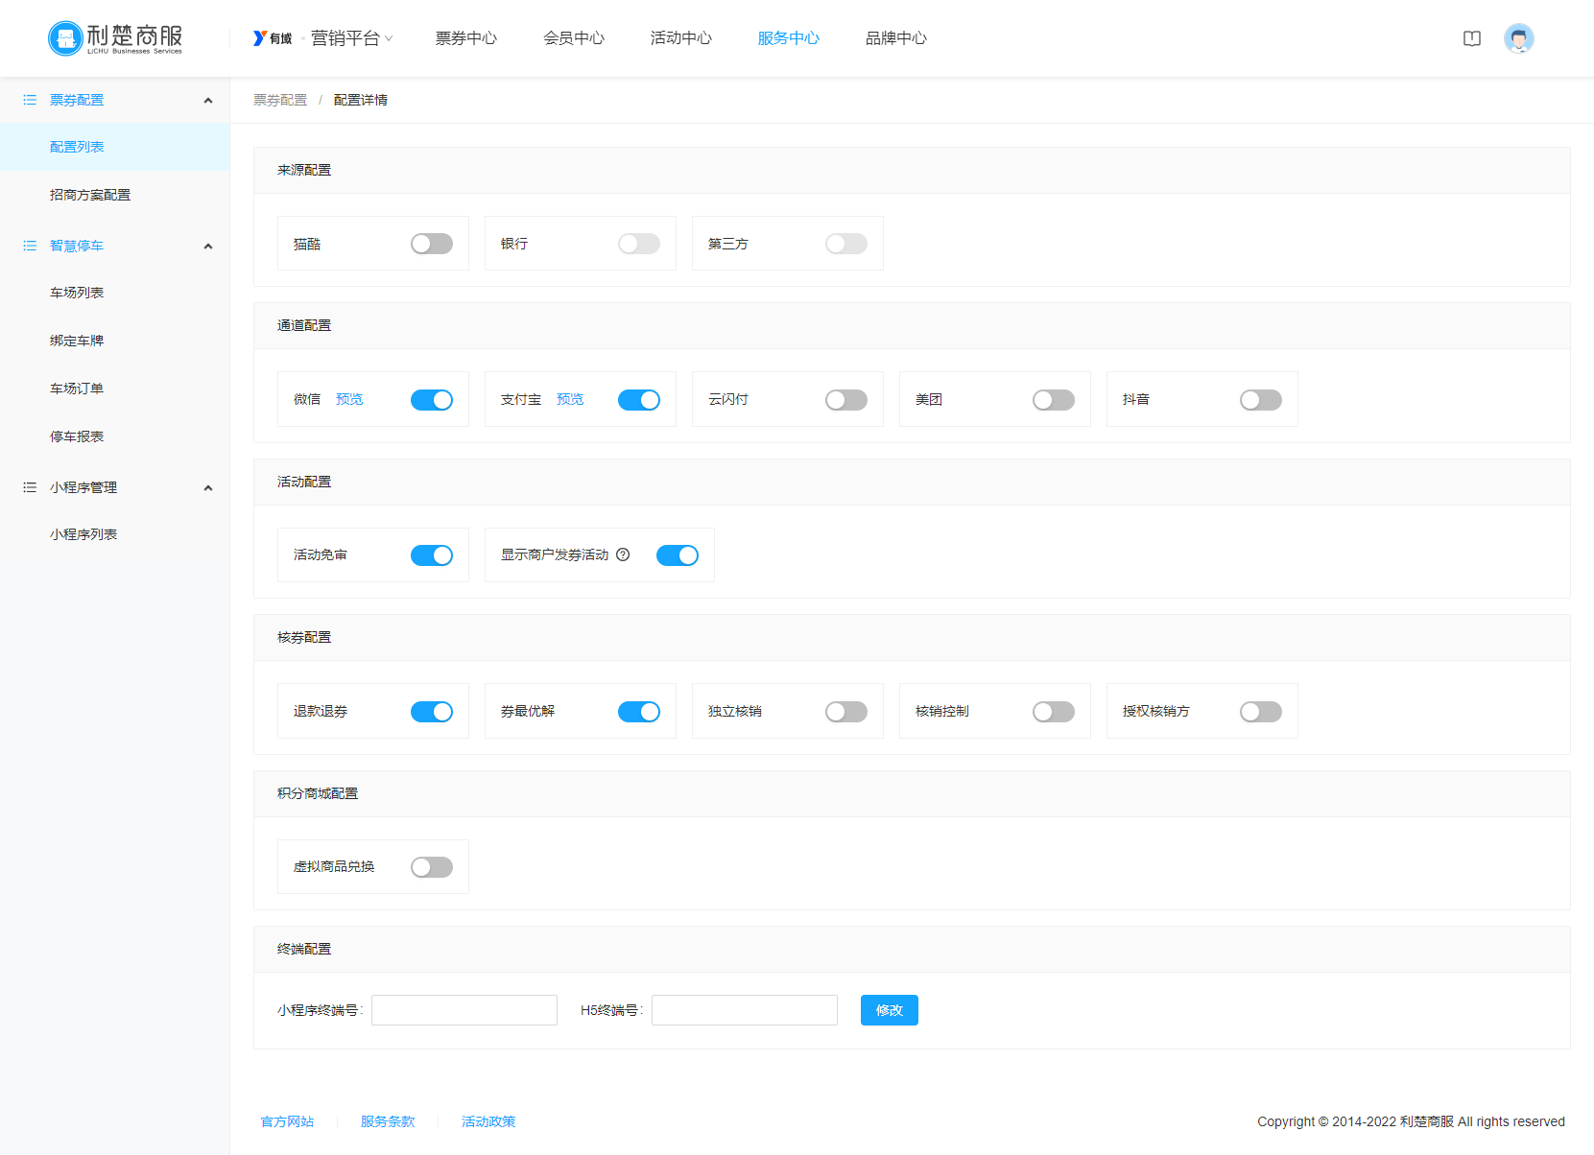The width and height of the screenshot is (1594, 1155).
Task: Disable the 支付宝 channel switch
Action: tap(639, 400)
